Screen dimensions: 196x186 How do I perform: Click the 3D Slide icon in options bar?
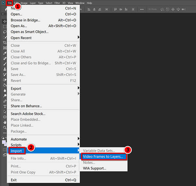click(x=178, y=9)
